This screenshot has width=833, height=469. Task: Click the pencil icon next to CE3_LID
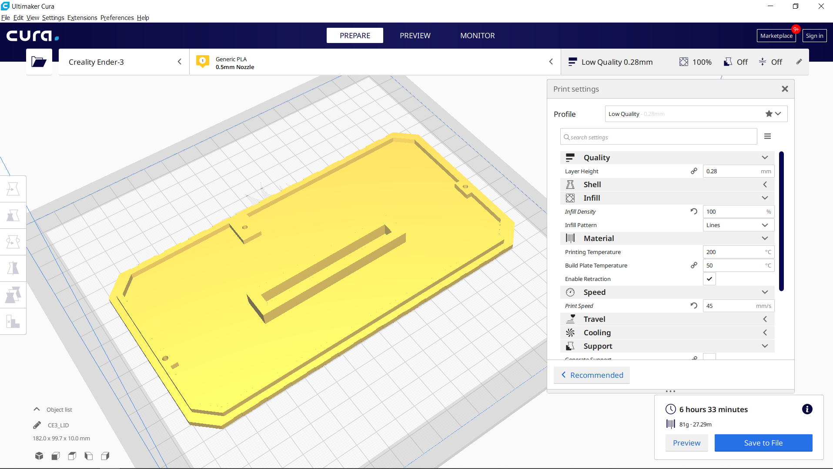pos(37,425)
